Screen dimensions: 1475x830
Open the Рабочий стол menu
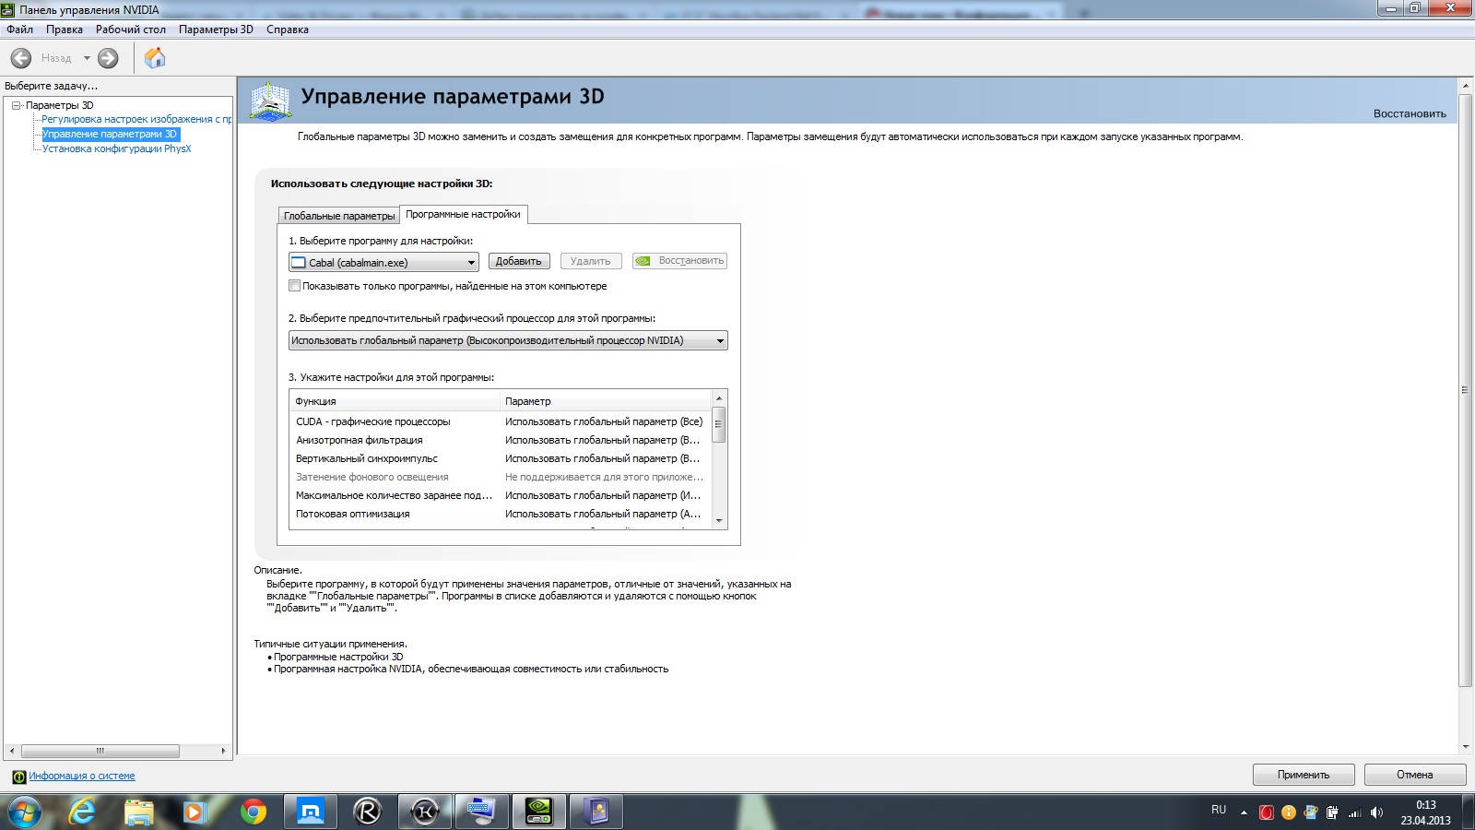[x=131, y=30]
